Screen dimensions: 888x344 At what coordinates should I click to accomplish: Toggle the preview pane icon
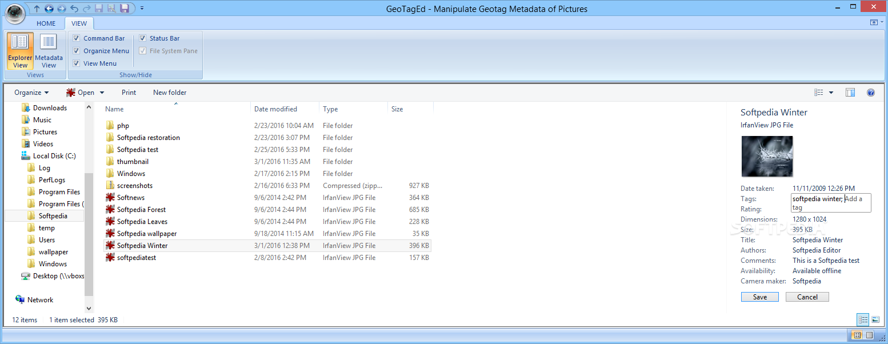[x=850, y=93]
